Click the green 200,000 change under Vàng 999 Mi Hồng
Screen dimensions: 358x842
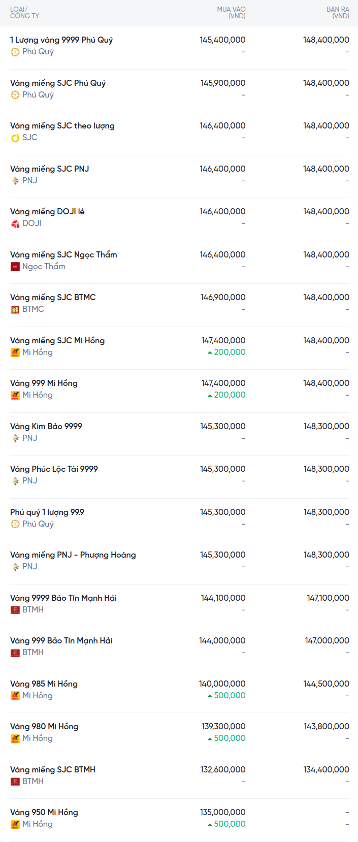tap(230, 395)
